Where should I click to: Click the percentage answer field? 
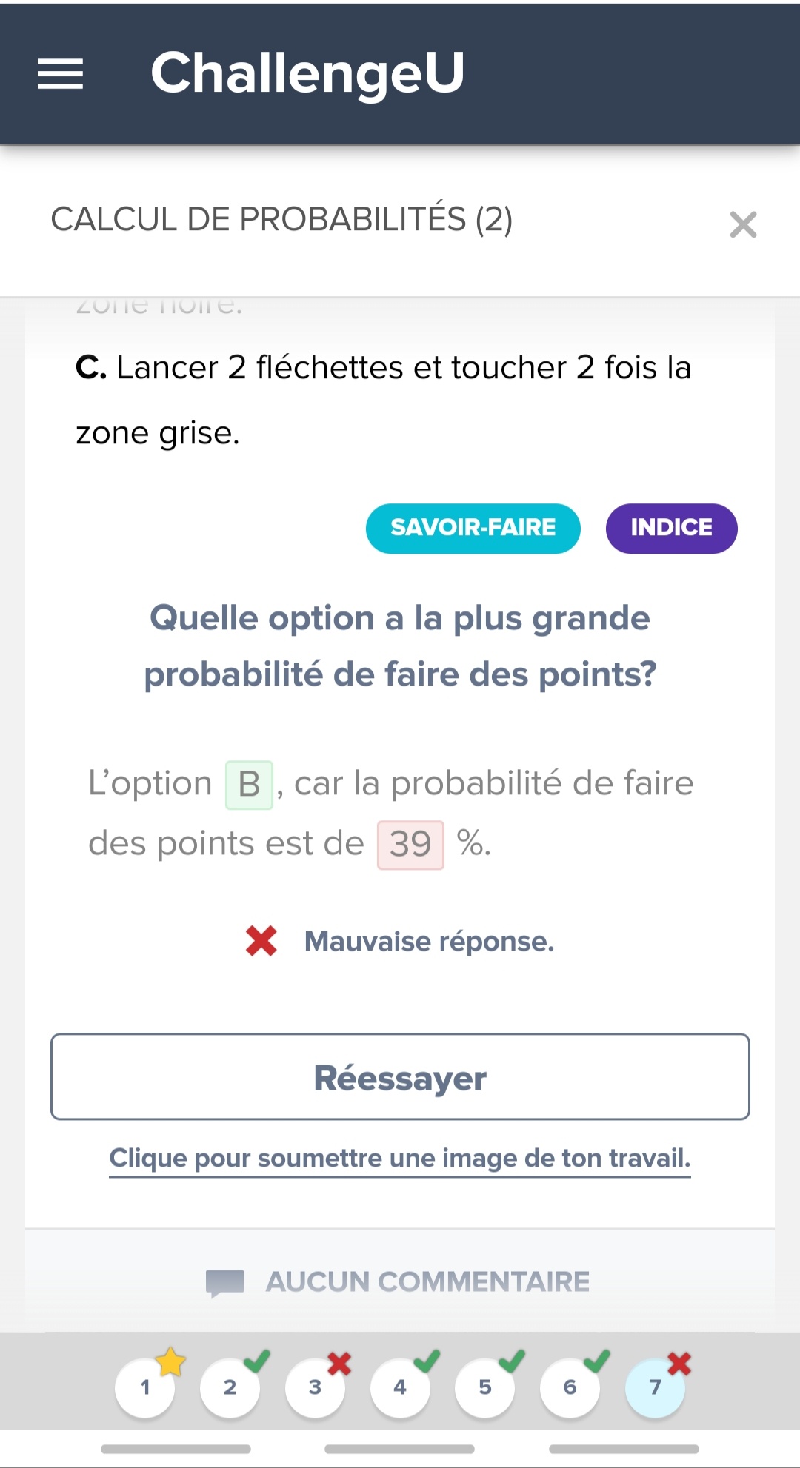[410, 845]
